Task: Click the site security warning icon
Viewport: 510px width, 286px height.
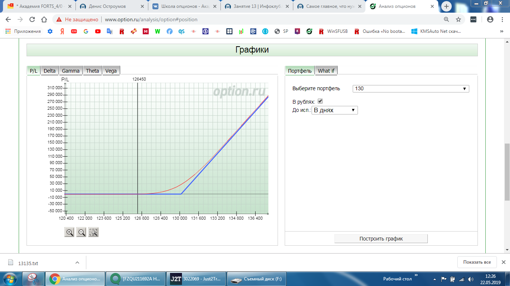Action: [59, 19]
